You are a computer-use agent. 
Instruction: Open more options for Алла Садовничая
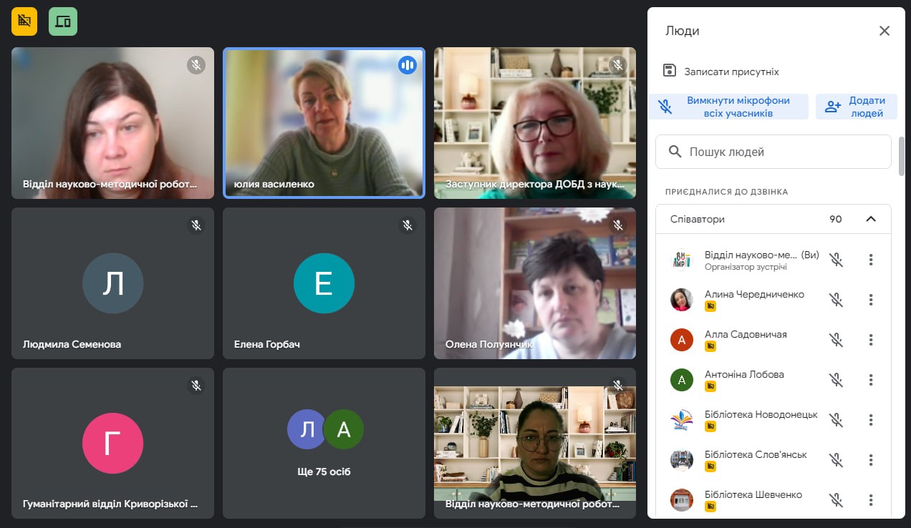871,340
